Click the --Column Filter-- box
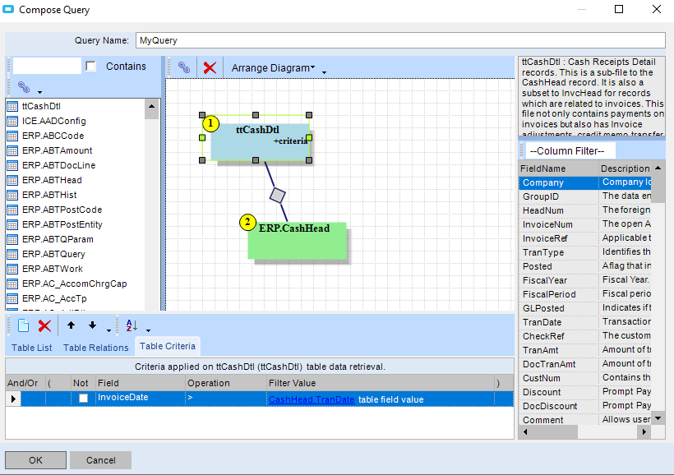This screenshot has height=475, width=674. [570, 151]
